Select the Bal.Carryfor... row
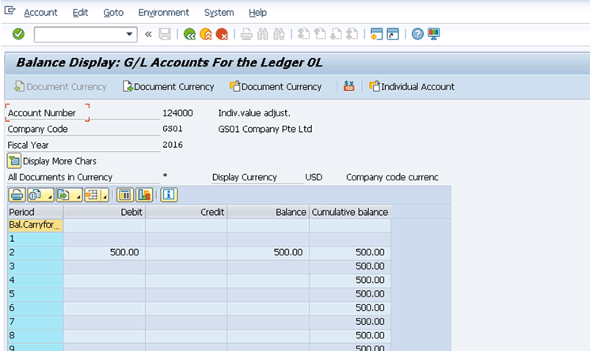 (x=36, y=225)
